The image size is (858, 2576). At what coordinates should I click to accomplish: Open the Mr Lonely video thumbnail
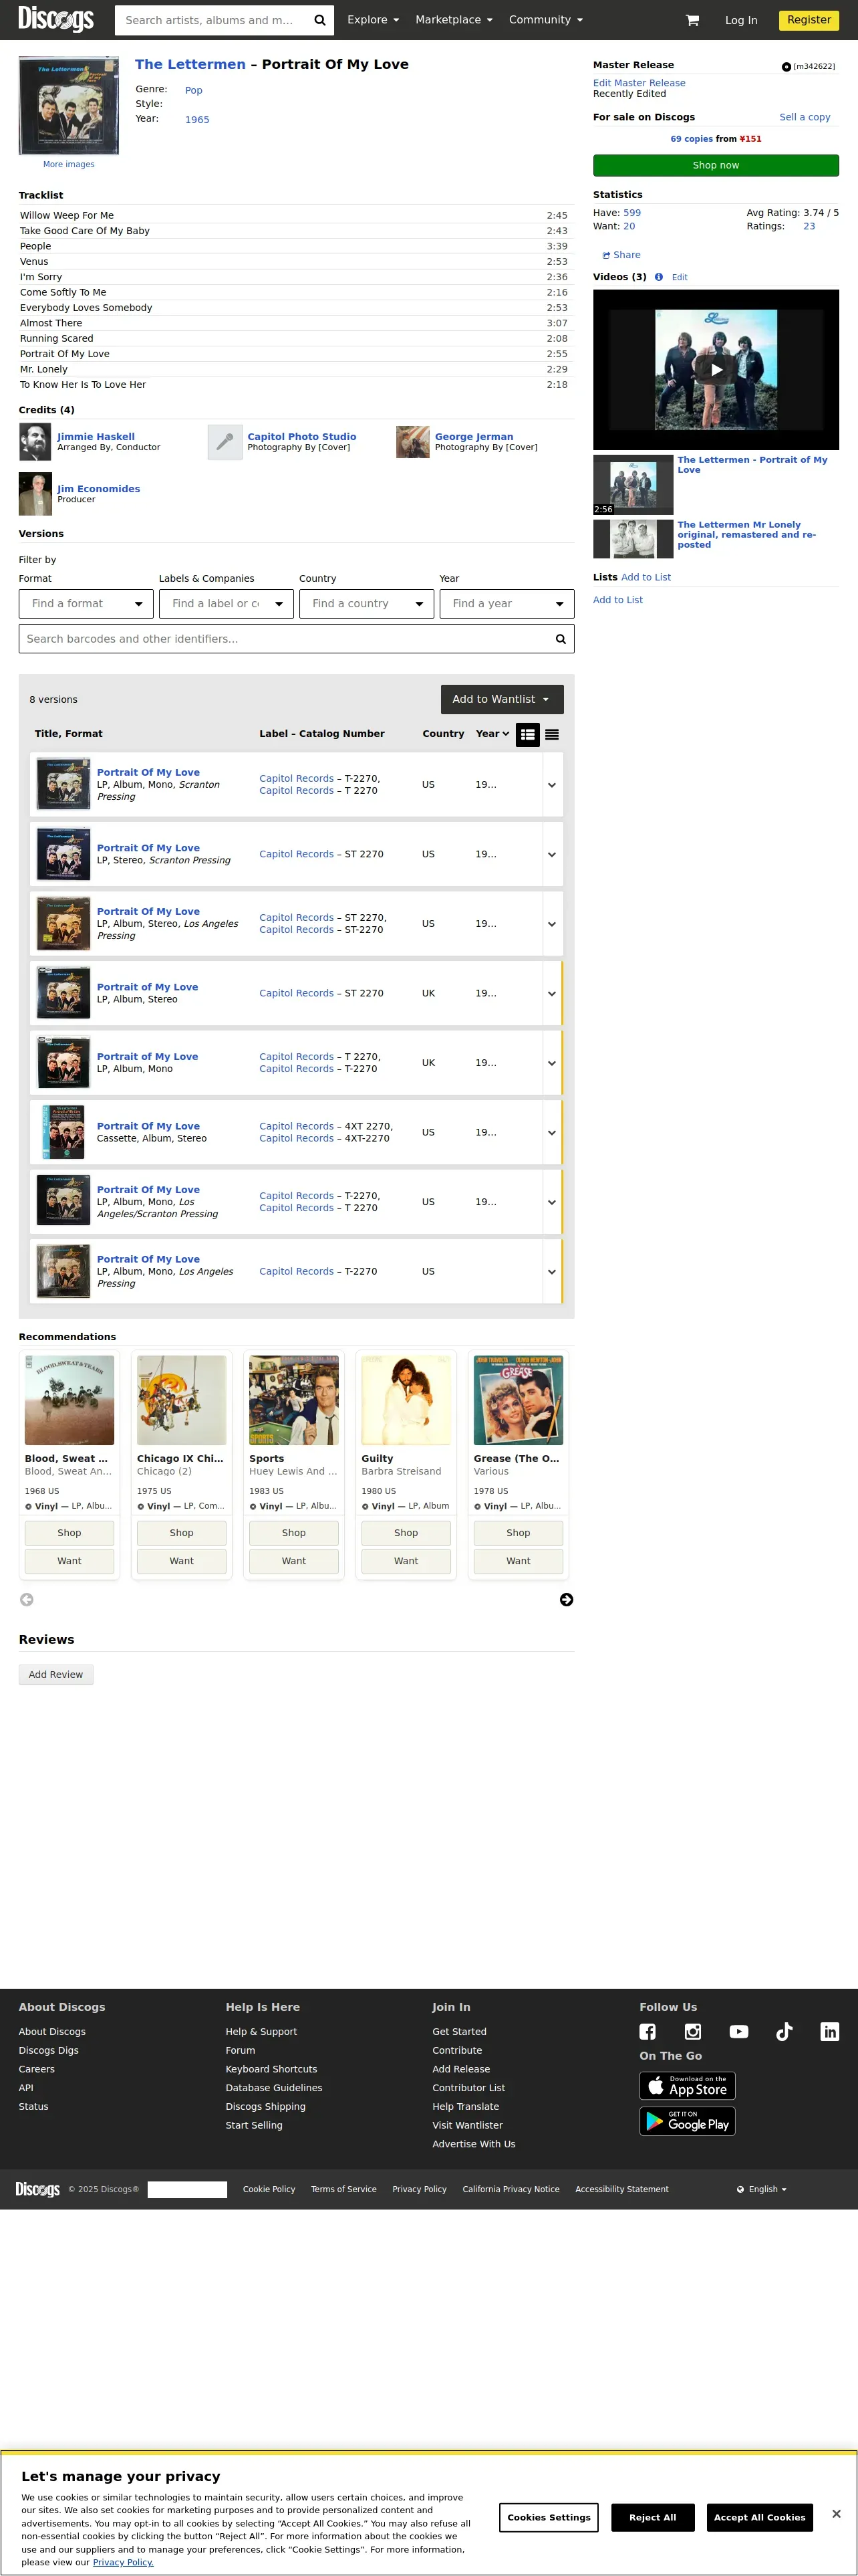(x=633, y=539)
